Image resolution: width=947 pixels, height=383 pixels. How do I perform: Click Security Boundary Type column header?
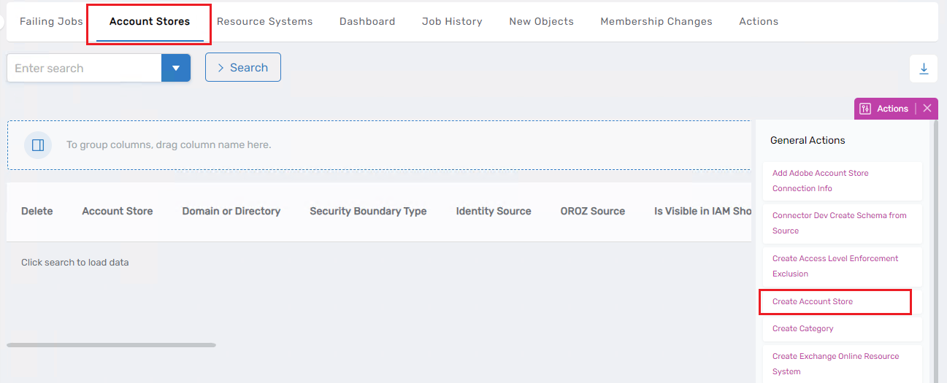point(368,211)
